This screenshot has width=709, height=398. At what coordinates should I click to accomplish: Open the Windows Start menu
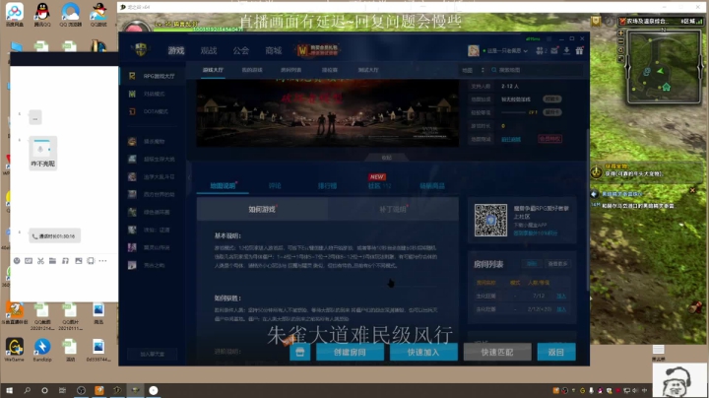[x=9, y=390]
